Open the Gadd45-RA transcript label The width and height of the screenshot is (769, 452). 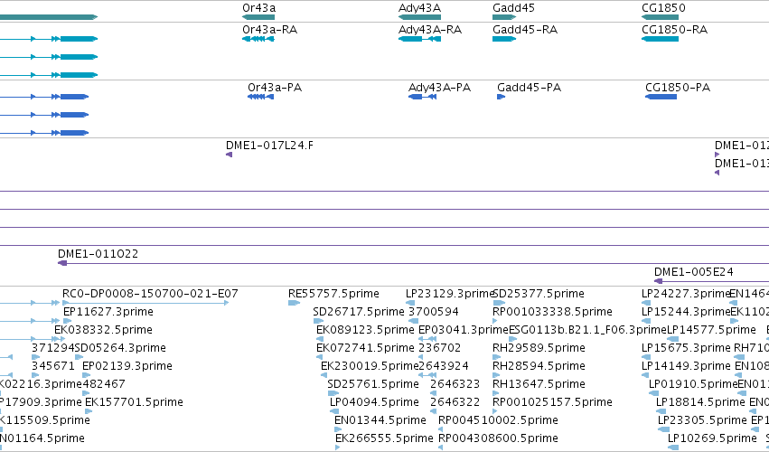[x=525, y=30]
